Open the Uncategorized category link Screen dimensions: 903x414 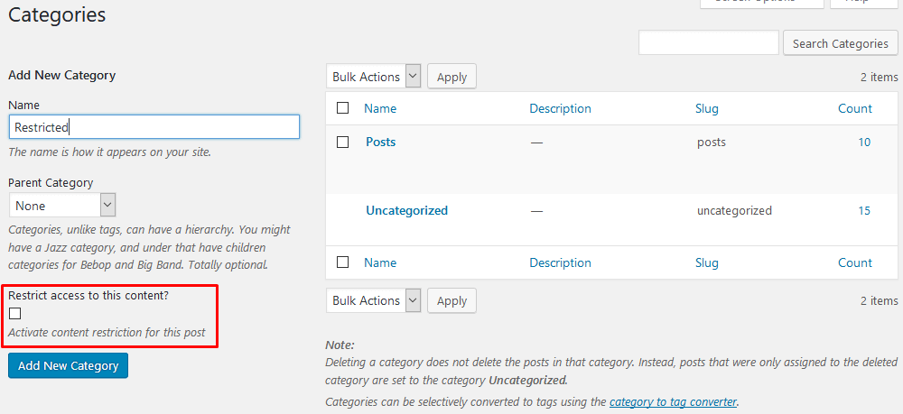[x=406, y=210]
